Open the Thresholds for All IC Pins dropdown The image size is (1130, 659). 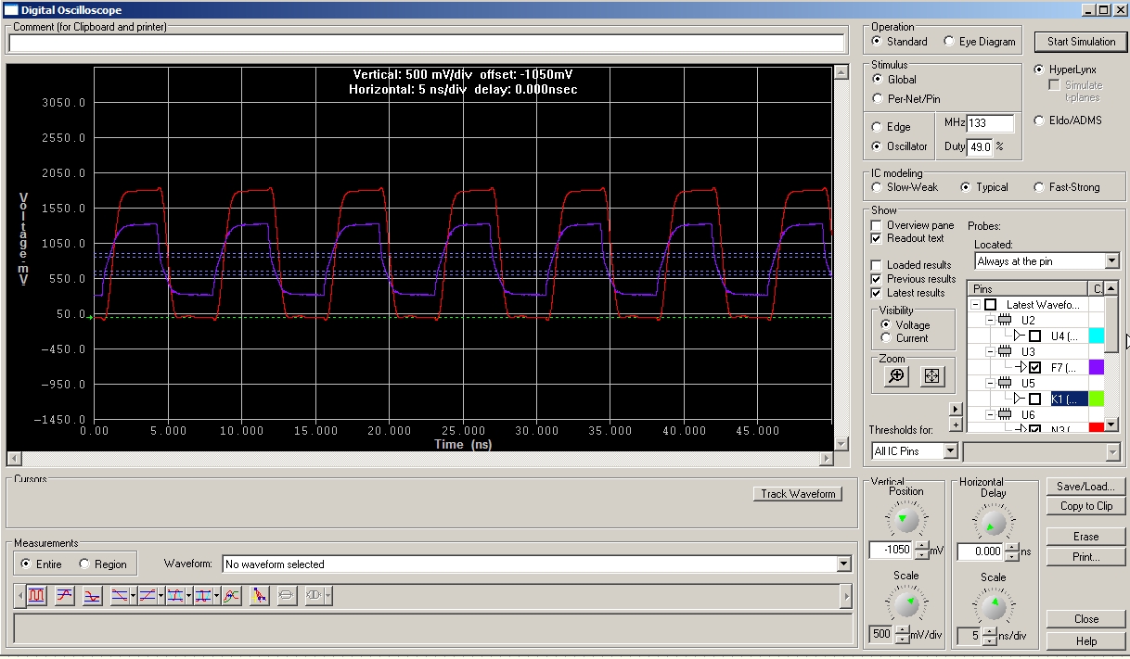coord(949,451)
